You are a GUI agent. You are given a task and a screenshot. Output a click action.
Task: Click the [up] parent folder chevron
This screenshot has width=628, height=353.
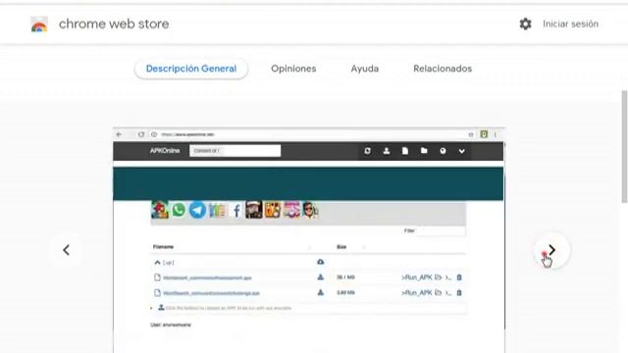pyautogui.click(x=157, y=263)
